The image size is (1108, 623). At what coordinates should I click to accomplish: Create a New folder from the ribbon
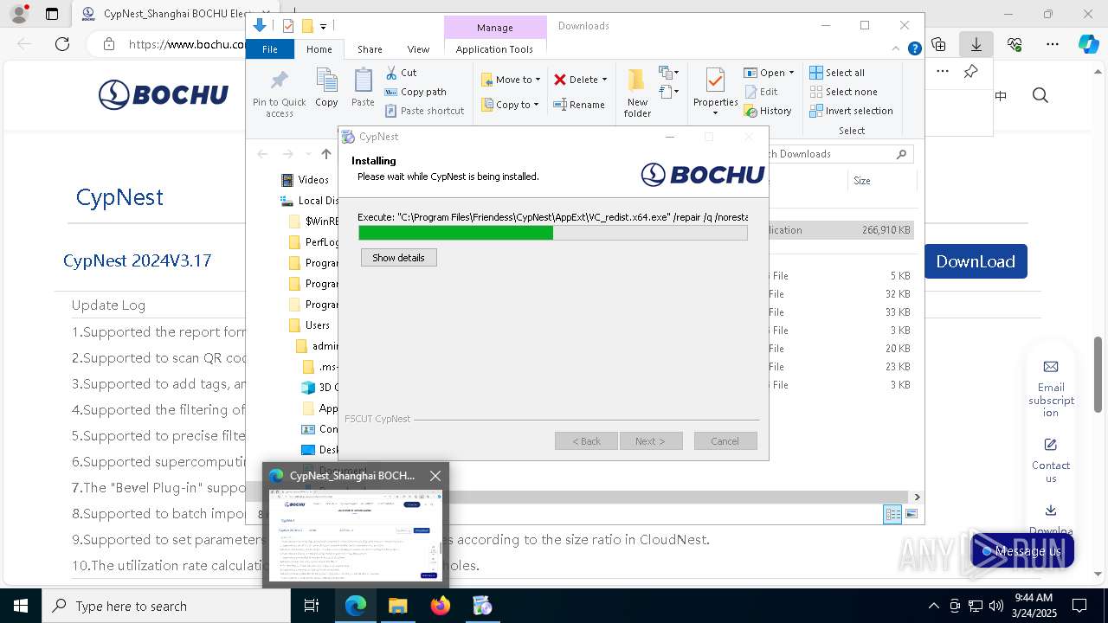tap(637, 93)
